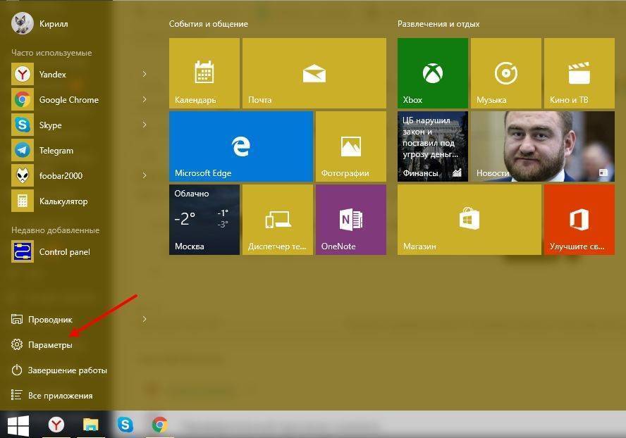Open the Xbox tile

[432, 73]
